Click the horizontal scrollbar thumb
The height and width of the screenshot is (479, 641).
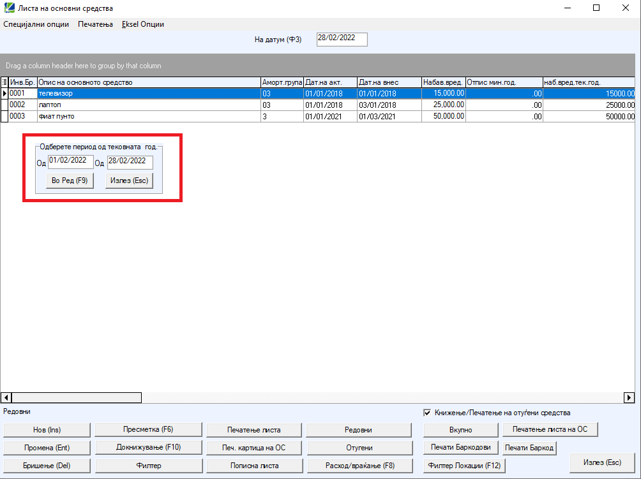click(x=77, y=397)
